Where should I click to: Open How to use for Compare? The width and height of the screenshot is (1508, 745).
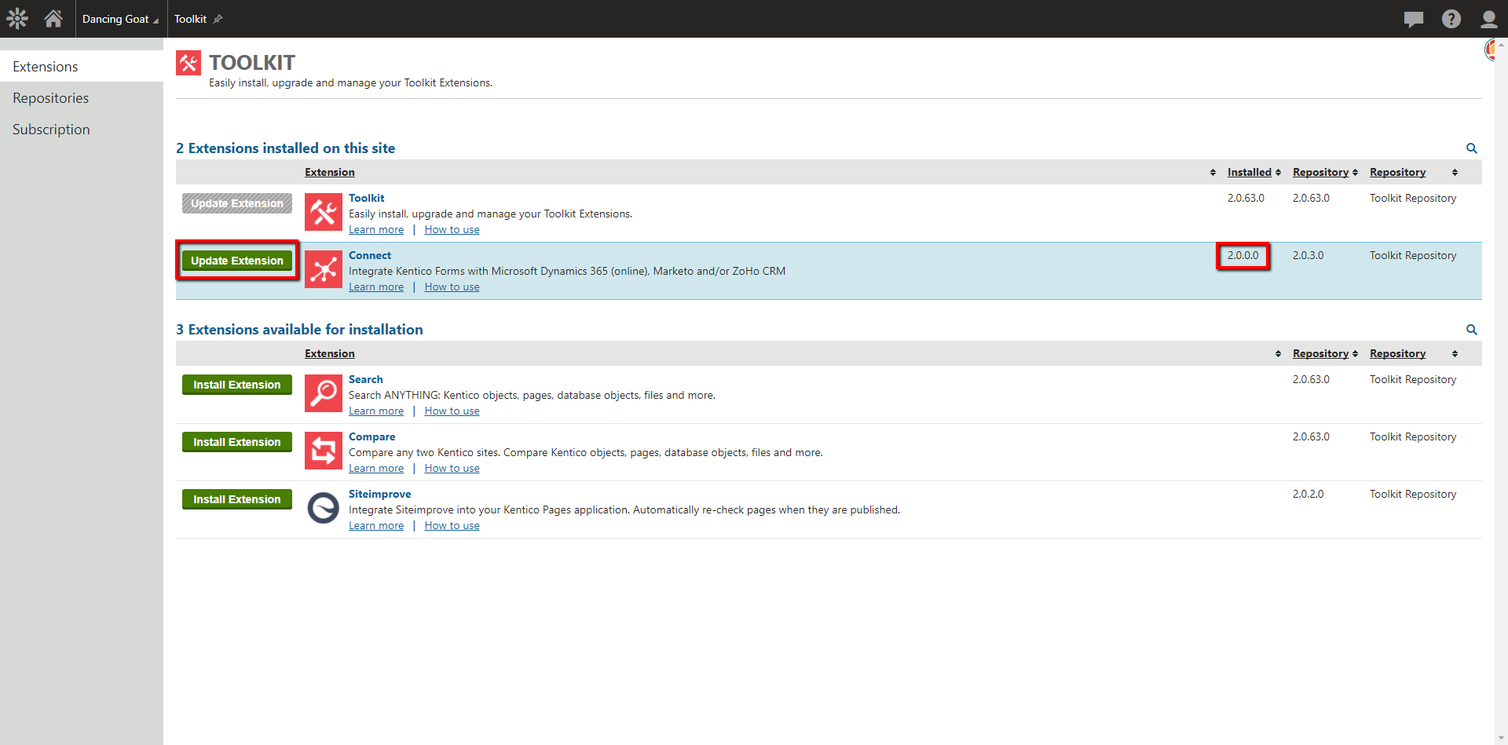[x=452, y=468]
